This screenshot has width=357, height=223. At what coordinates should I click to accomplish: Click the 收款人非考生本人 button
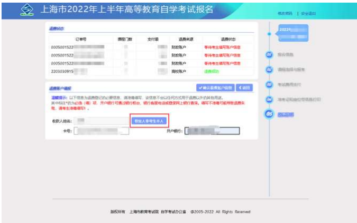pos(149,121)
